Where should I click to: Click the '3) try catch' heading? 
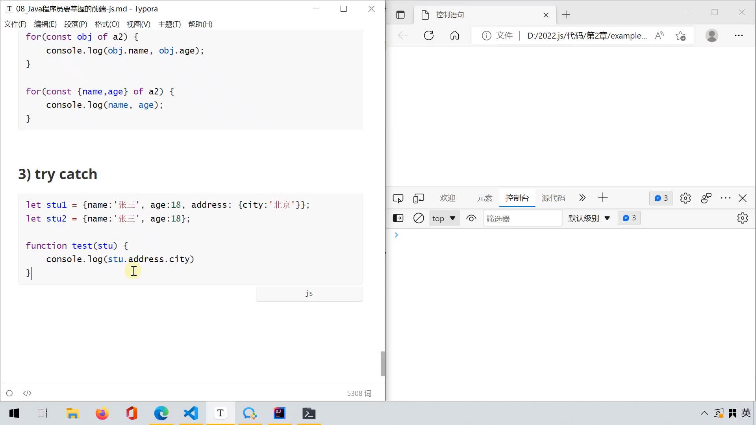tap(57, 174)
